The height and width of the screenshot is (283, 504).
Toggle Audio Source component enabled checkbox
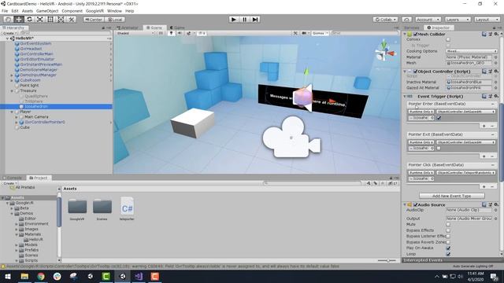tap(415, 204)
